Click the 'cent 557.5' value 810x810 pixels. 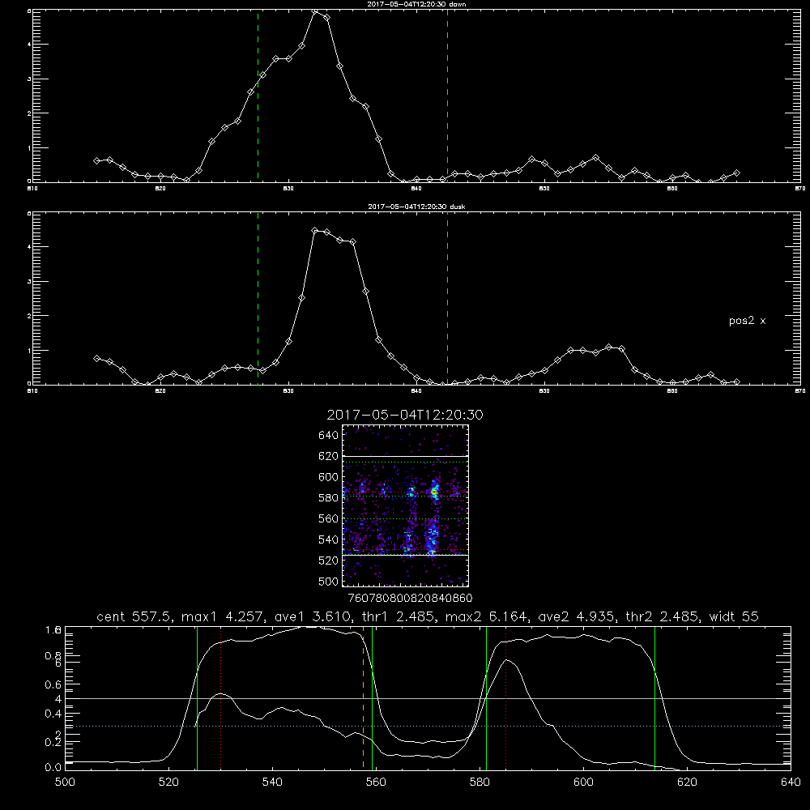134,616
